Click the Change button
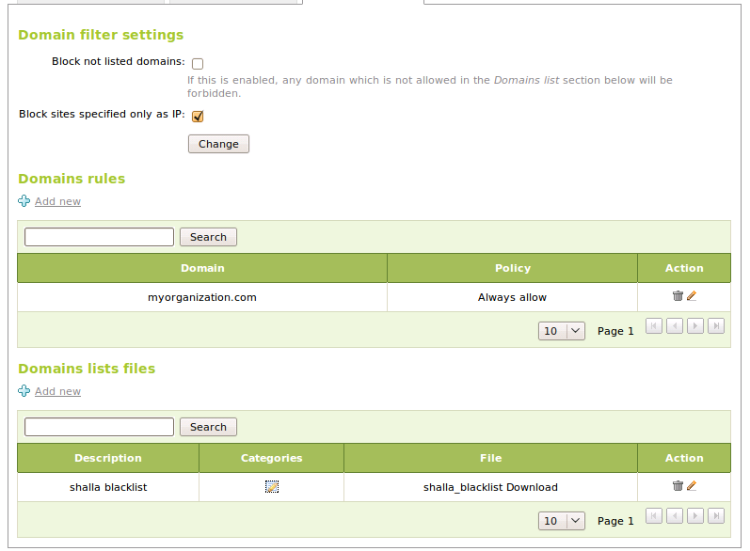750x551 pixels. pyautogui.click(x=218, y=144)
